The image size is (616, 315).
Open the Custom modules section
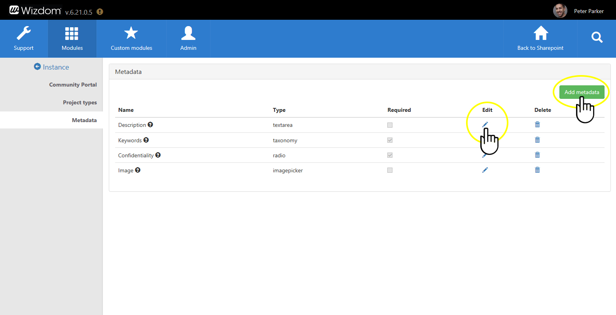(131, 39)
